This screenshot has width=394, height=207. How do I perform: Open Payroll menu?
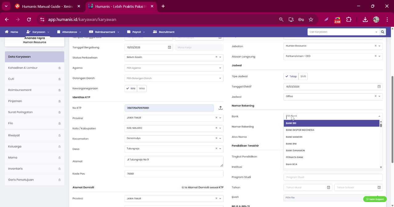pos(136,32)
